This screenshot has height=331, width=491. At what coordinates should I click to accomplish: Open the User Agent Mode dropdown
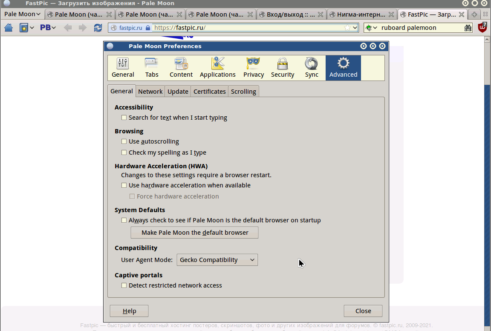[x=217, y=260]
